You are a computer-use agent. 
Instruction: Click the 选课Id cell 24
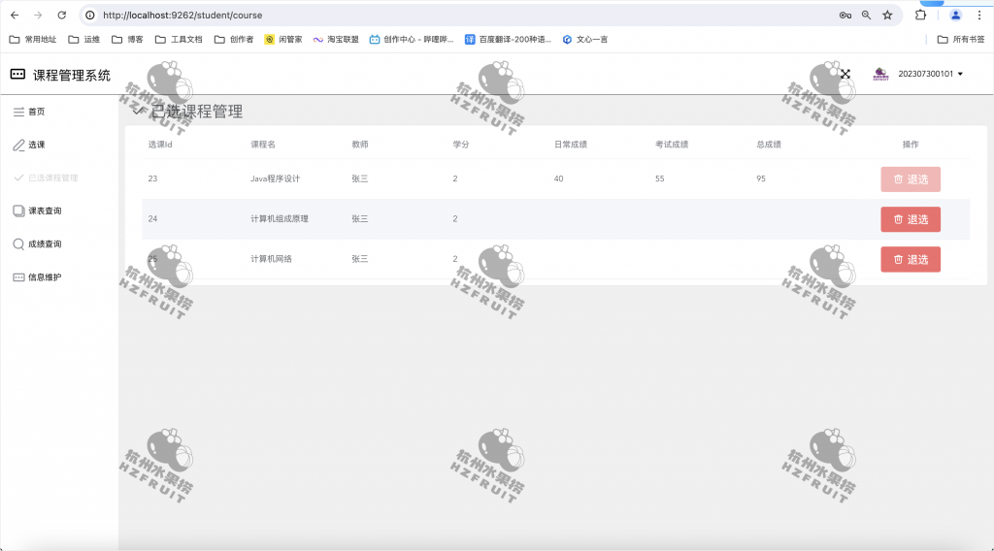152,218
